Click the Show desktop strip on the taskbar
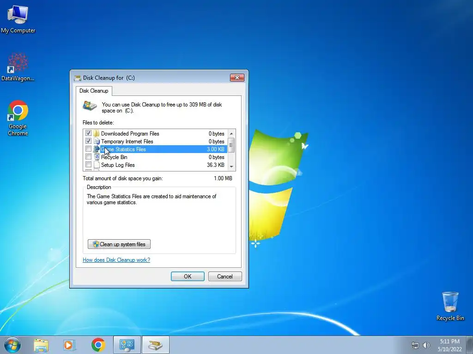The image size is (473, 354). click(x=470, y=345)
